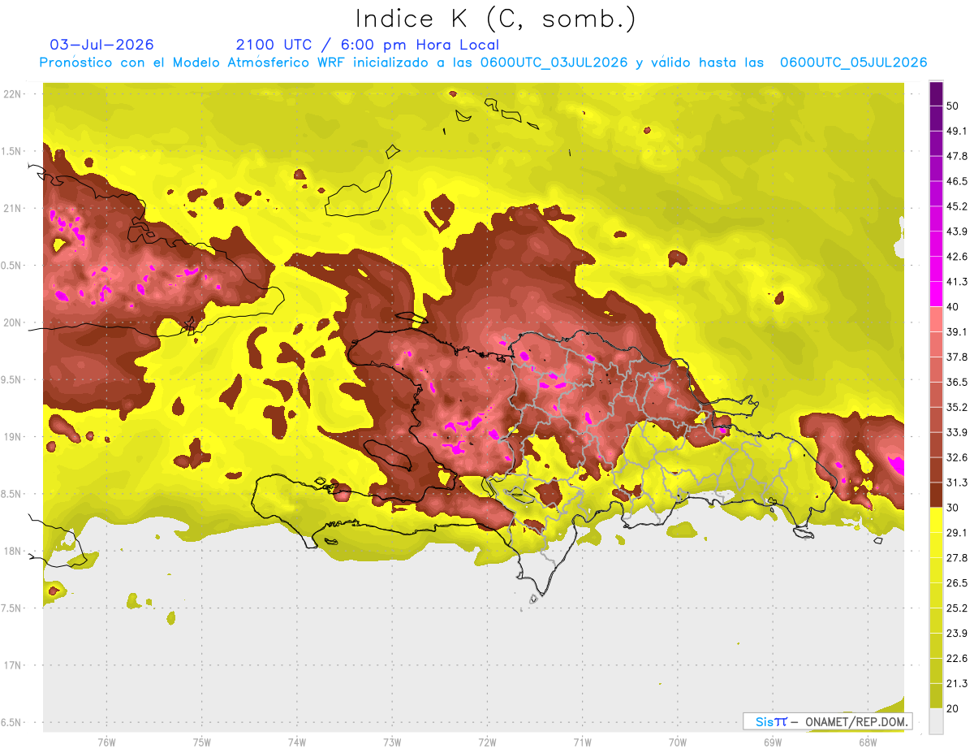Click the colorbar value "32.6"
Viewport: 974px width, 753px height.
click(956, 457)
